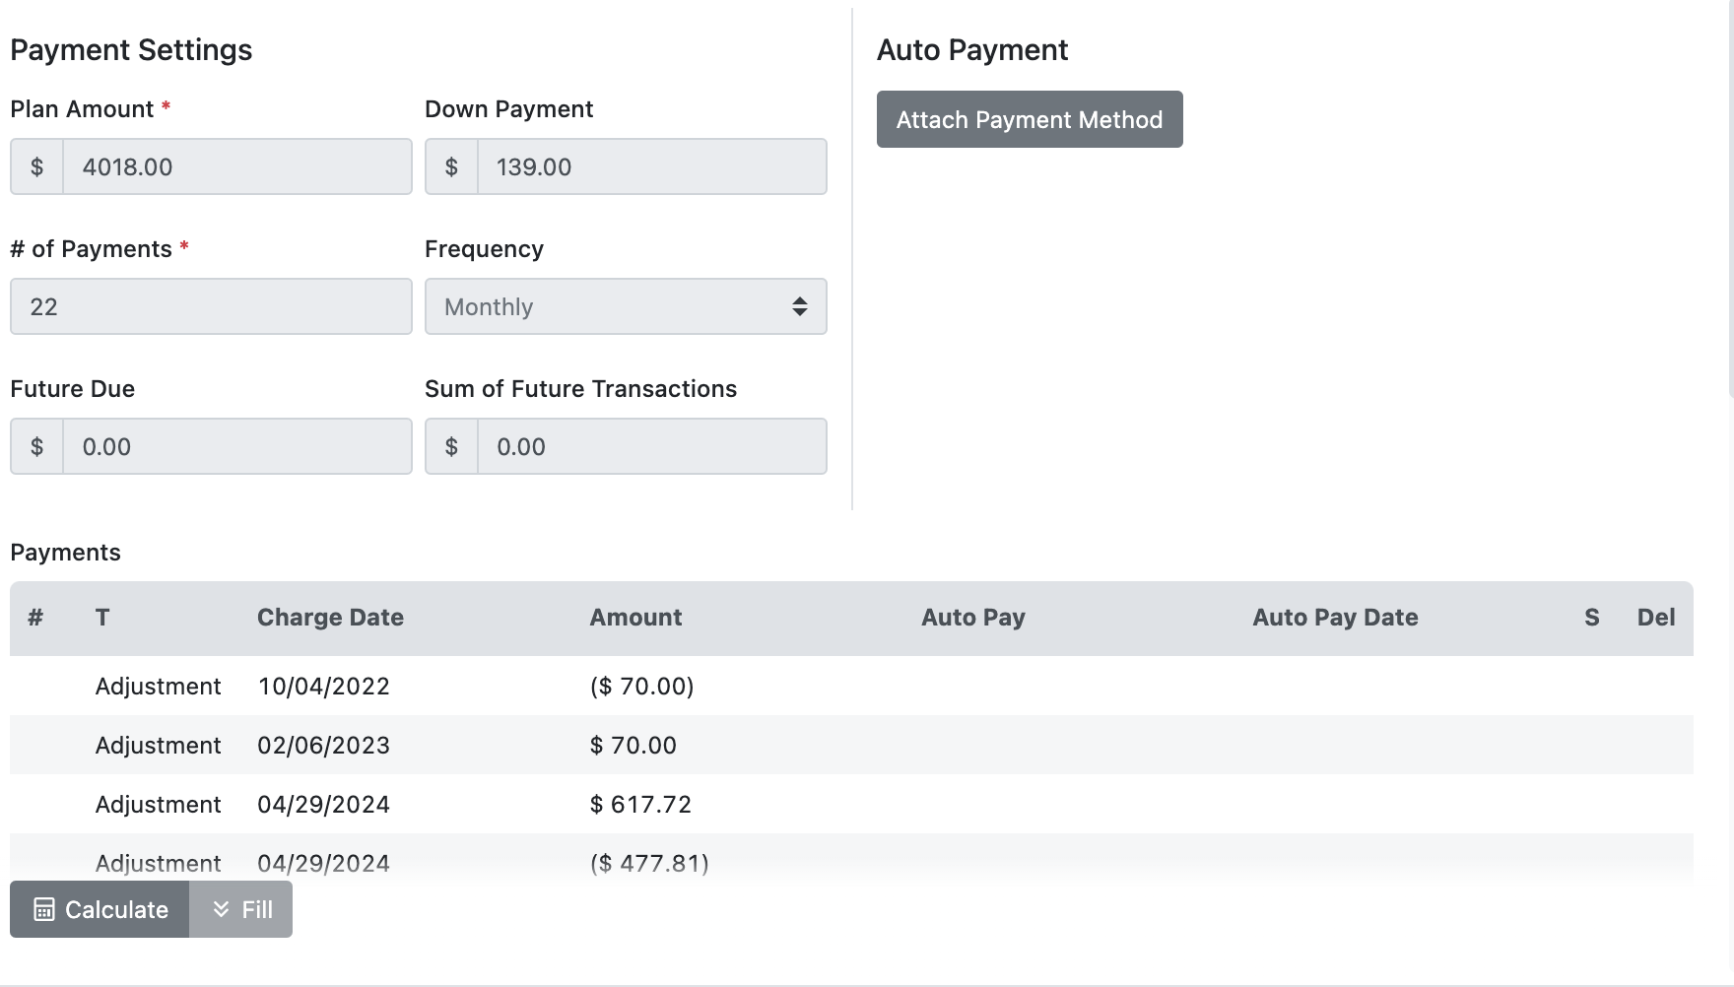
Task: Select charge date 10/04/2022 cell
Action: pyautogui.click(x=323, y=687)
